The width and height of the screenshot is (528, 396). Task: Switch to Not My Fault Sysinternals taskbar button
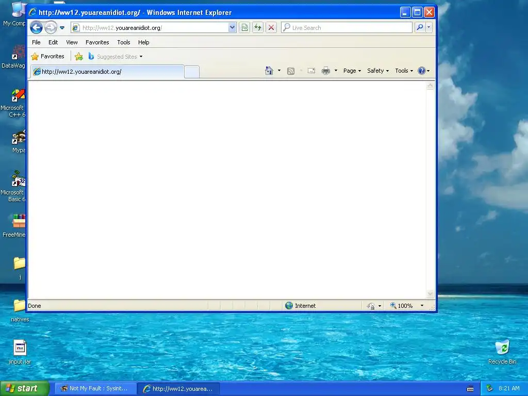point(95,389)
